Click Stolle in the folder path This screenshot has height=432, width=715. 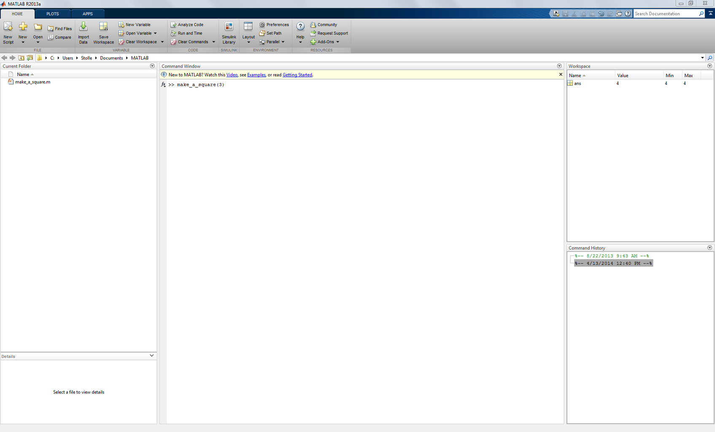click(x=86, y=58)
